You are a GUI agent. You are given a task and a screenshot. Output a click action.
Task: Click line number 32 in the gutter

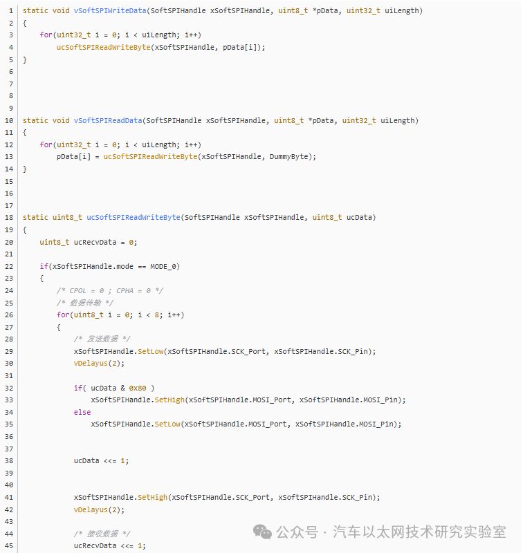tap(9, 388)
